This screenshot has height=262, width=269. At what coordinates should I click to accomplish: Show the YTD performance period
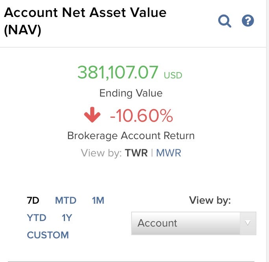[x=37, y=218]
